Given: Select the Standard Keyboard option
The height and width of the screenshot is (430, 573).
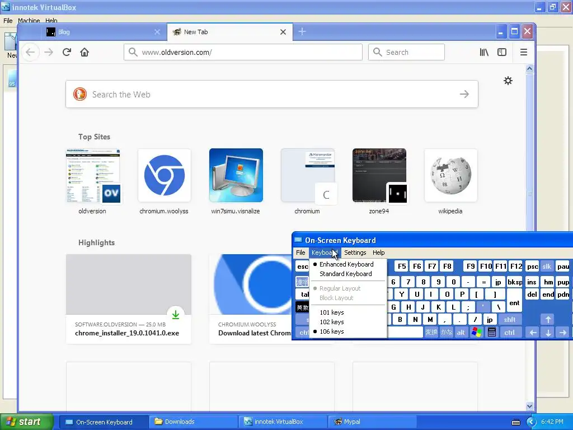Looking at the screenshot, I should tap(345, 274).
